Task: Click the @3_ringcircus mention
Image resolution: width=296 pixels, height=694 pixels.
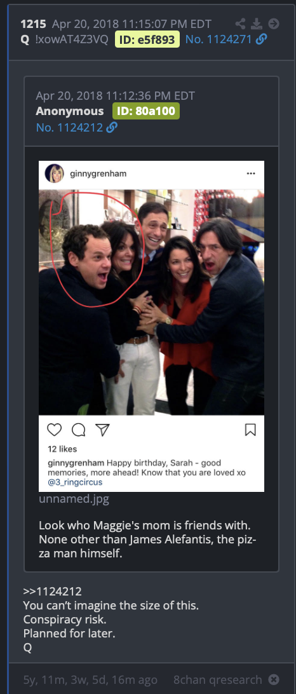Action: coord(75,482)
